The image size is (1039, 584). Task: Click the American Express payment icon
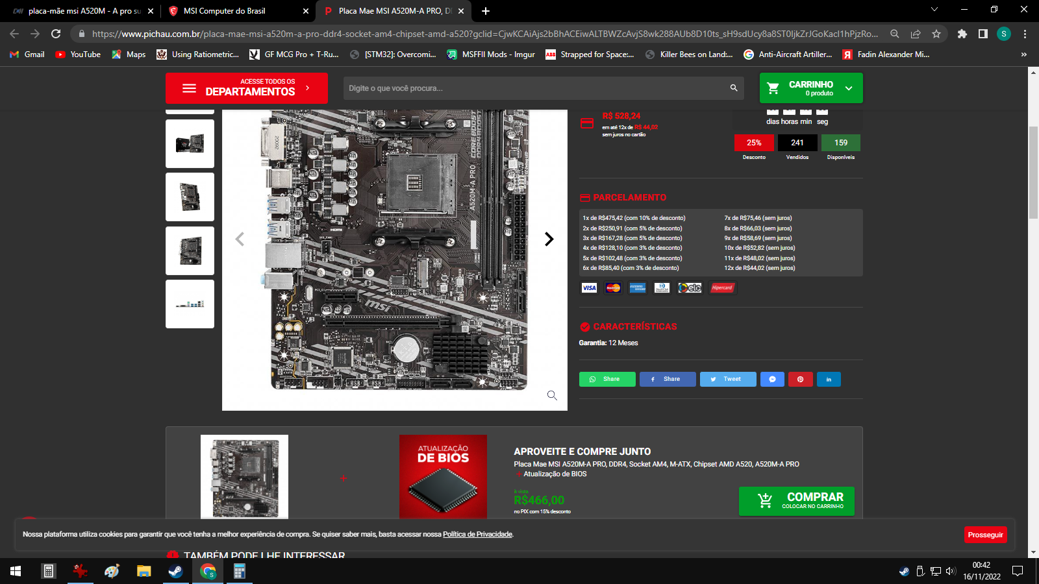pyautogui.click(x=638, y=288)
